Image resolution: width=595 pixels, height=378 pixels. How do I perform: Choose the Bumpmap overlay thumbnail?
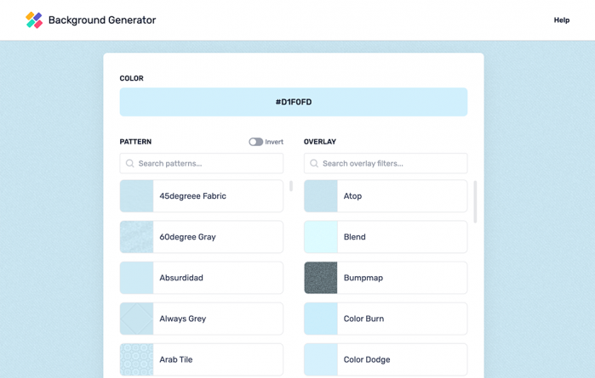coord(321,278)
